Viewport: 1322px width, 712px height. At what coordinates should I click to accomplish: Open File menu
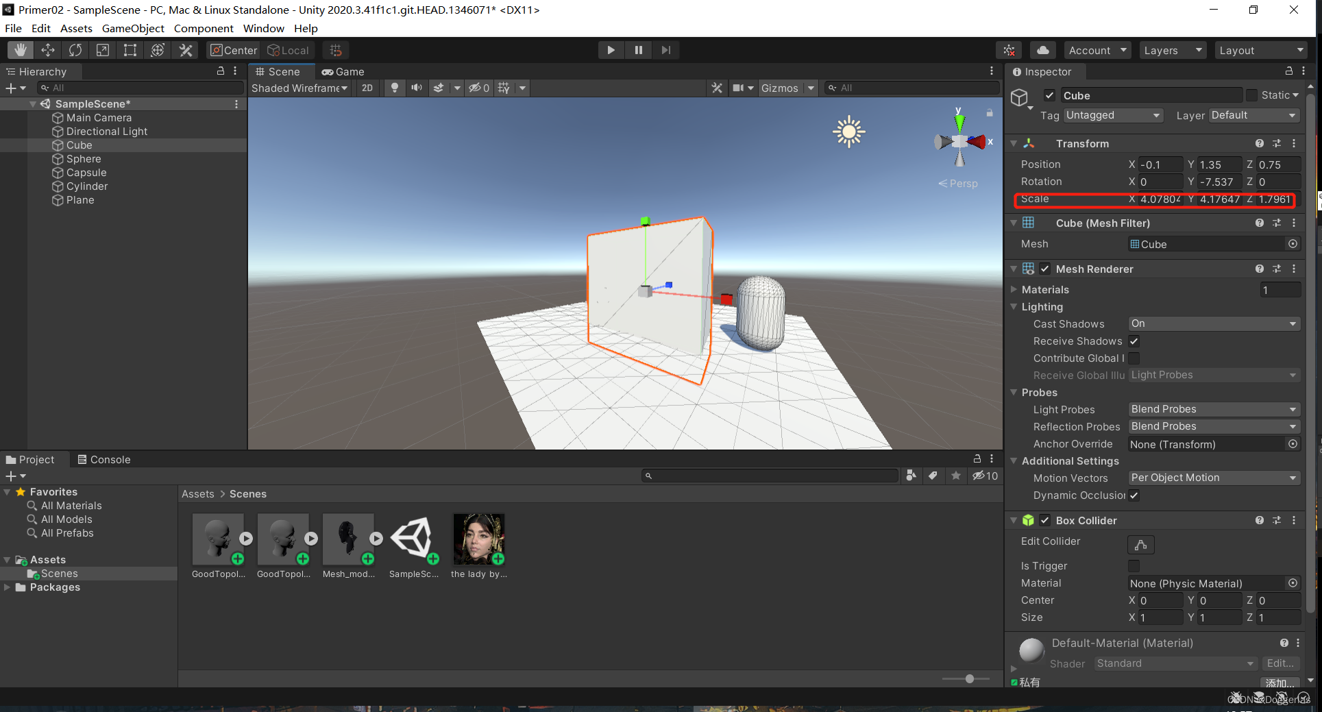point(13,28)
